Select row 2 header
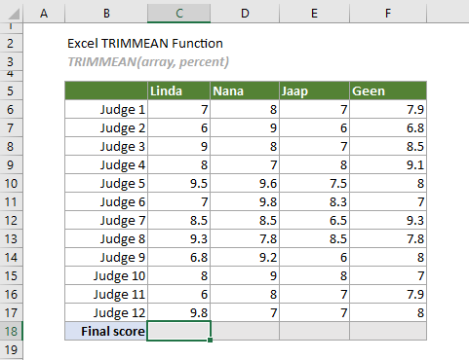The height and width of the screenshot is (360, 469). pyautogui.click(x=11, y=43)
